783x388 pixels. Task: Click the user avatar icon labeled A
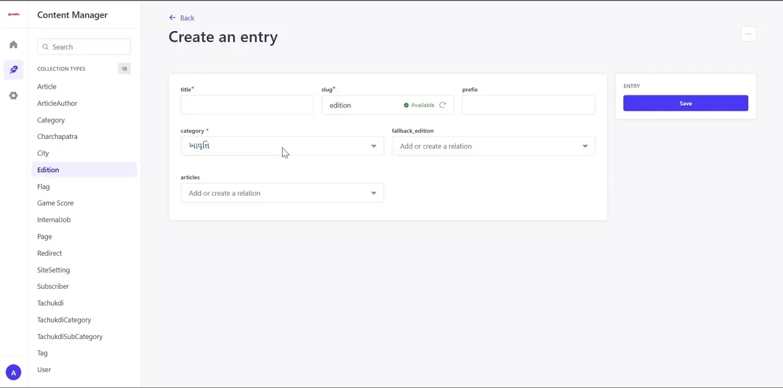[13, 373]
